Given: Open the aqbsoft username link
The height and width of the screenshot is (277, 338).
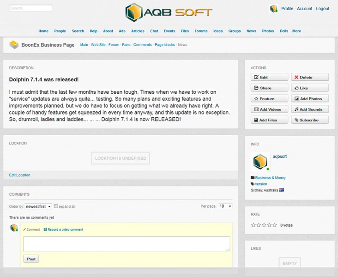Looking at the screenshot, I should (x=279, y=157).
